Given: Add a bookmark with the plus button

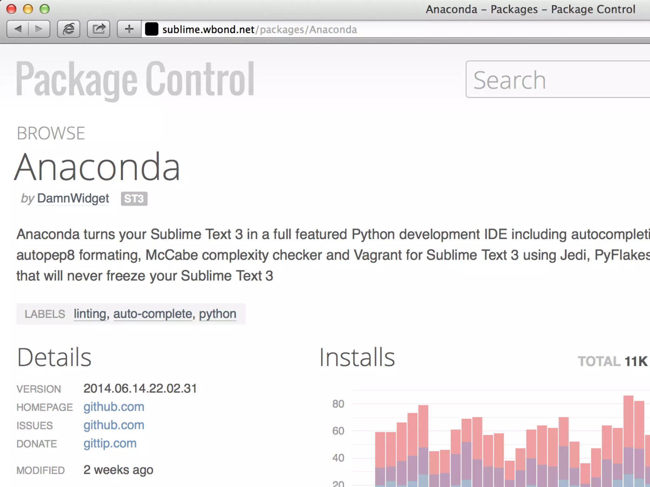Looking at the screenshot, I should (x=129, y=29).
